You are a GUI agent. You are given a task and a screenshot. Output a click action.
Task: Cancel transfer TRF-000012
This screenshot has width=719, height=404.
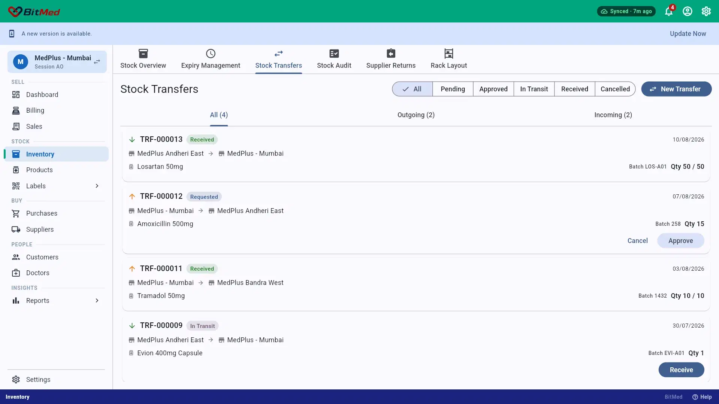637,241
